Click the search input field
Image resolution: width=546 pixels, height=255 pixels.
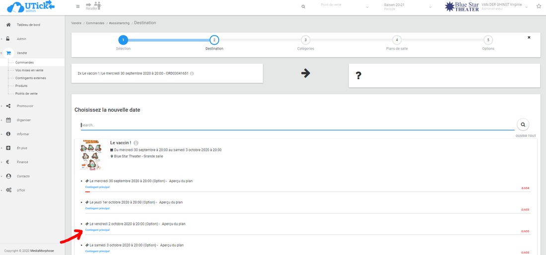(297, 125)
